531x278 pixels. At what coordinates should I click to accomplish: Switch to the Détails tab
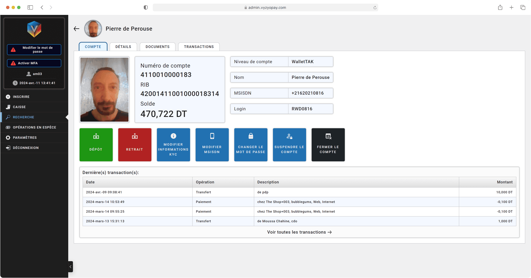123,47
